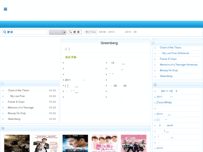The width and height of the screenshot is (203, 152).
Task: Open My Last Five Girlfriends in right sidebar
Action: (x=176, y=53)
